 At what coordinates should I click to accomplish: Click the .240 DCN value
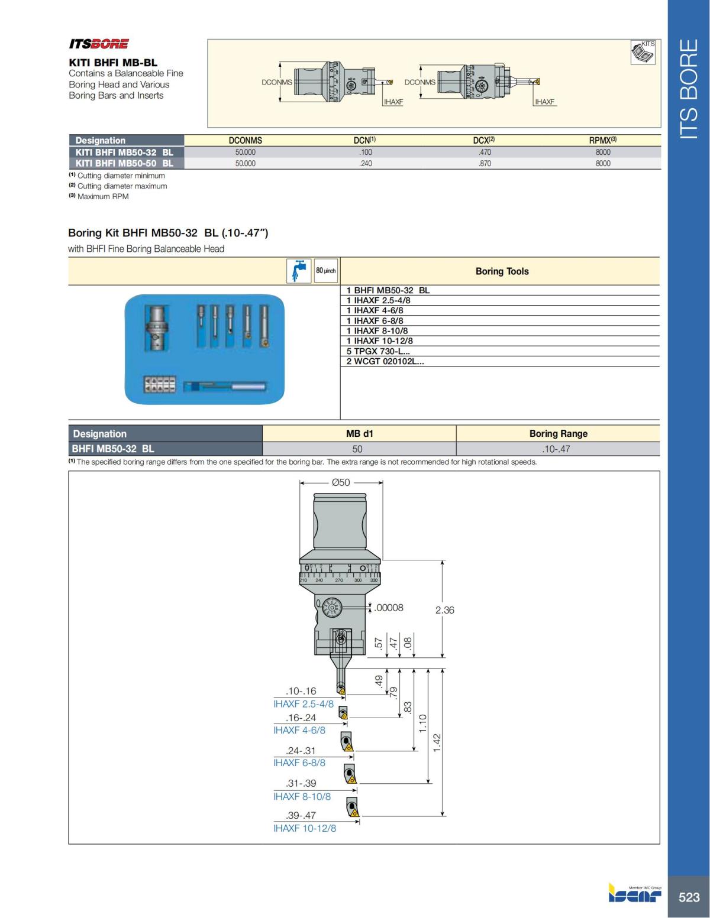coord(366,163)
